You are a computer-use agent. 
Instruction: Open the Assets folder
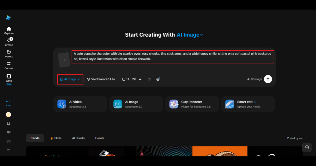point(9,54)
